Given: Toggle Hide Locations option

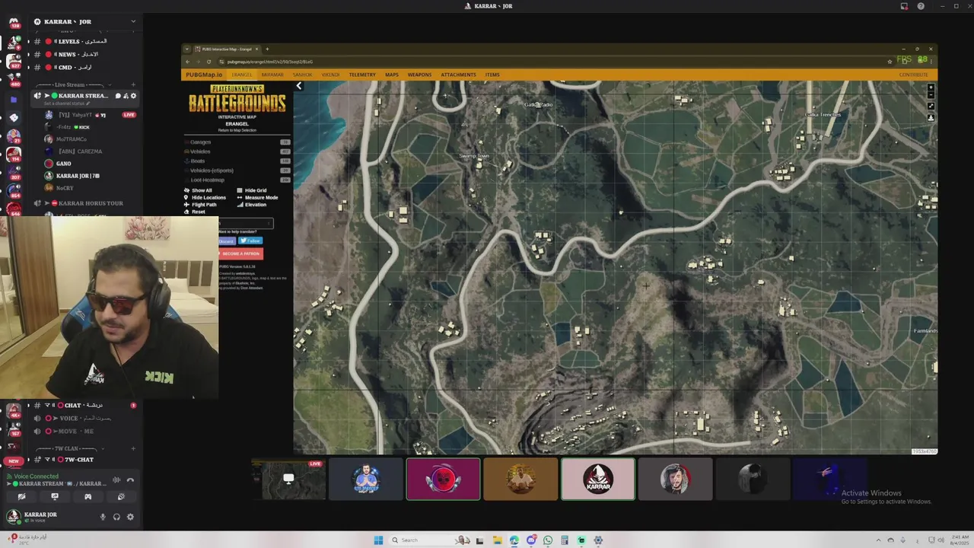Looking at the screenshot, I should pos(205,198).
